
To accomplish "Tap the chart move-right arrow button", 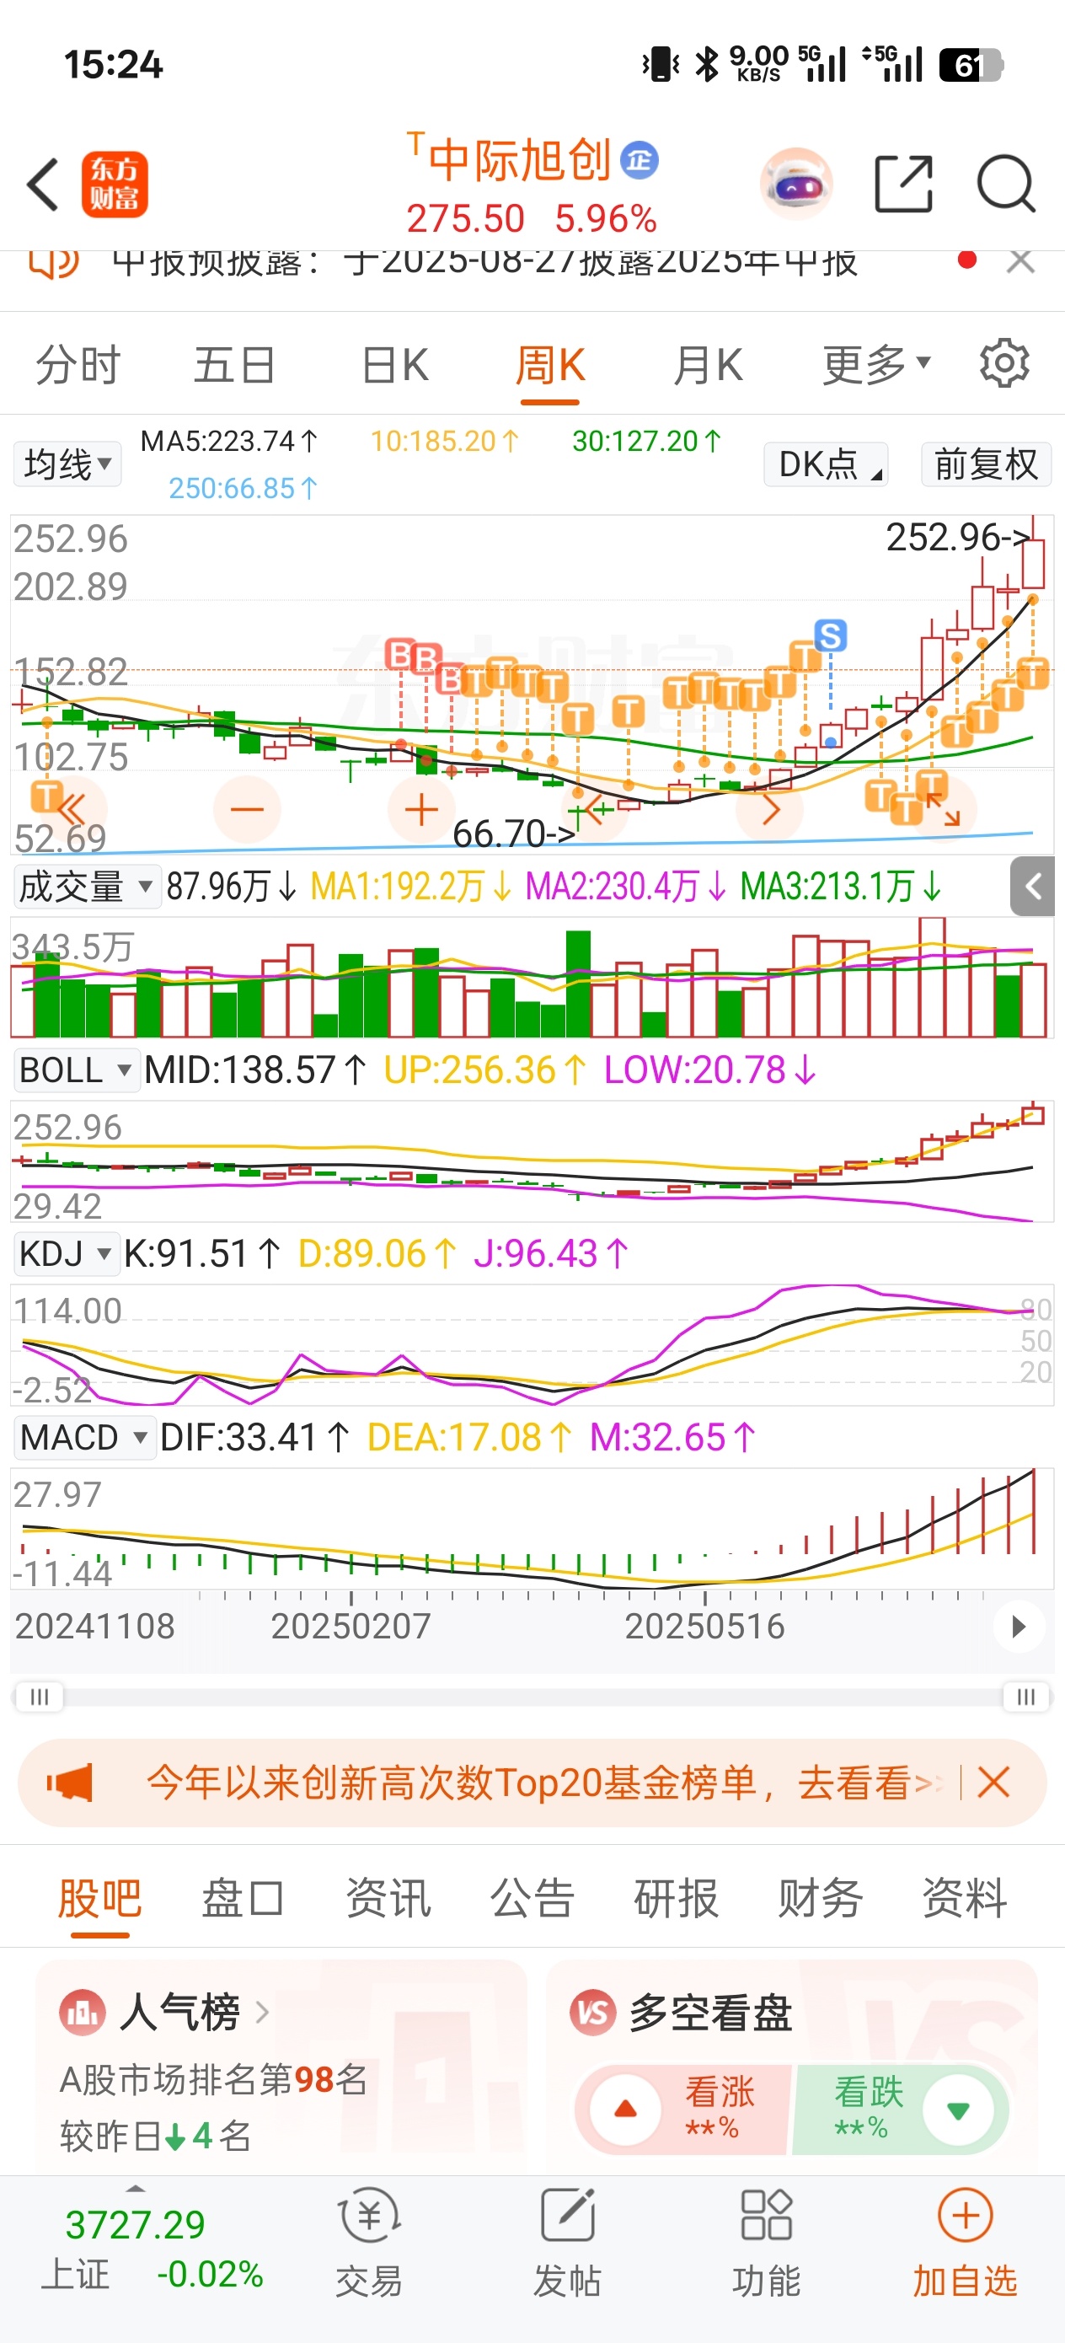I will click(x=769, y=808).
